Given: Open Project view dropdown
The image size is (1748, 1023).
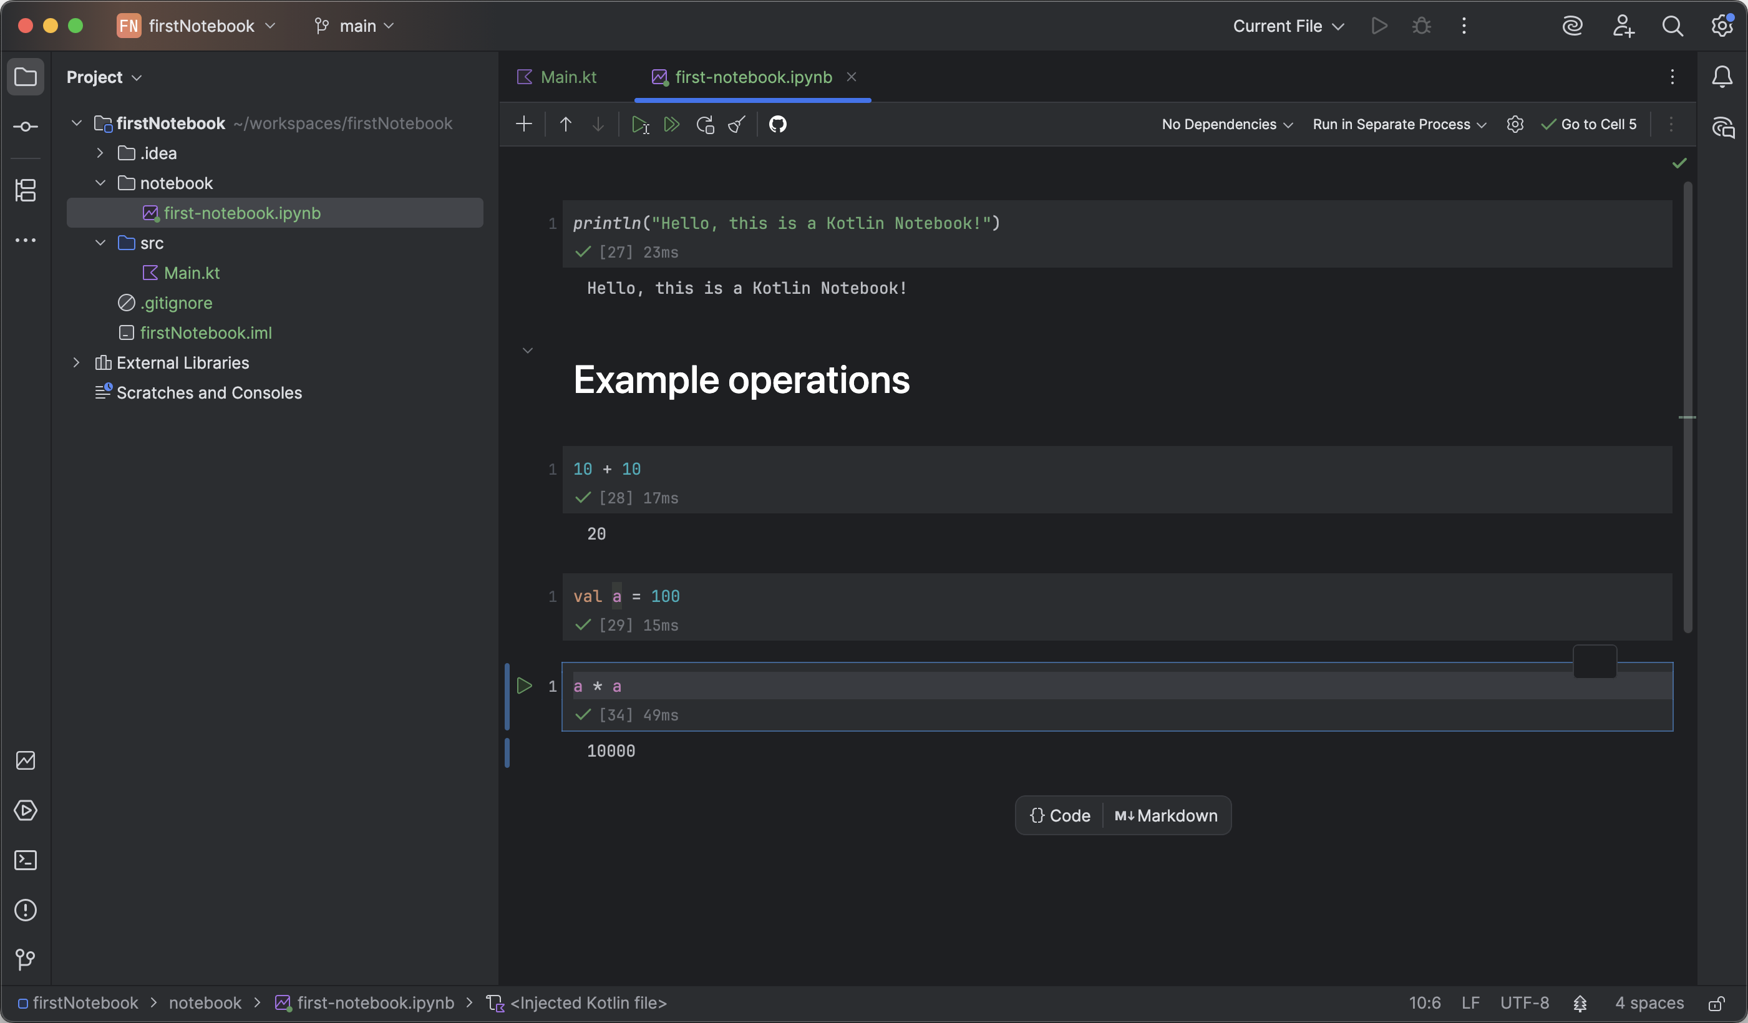Looking at the screenshot, I should point(104,77).
